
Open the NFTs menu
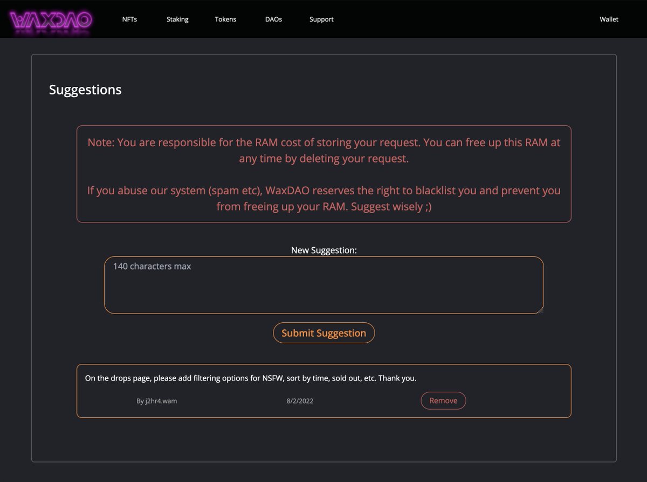[x=129, y=19]
